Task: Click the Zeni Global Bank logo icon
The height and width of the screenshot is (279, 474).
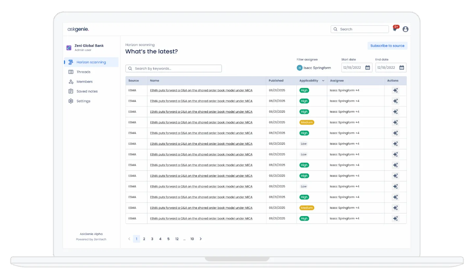Action: 69,48
